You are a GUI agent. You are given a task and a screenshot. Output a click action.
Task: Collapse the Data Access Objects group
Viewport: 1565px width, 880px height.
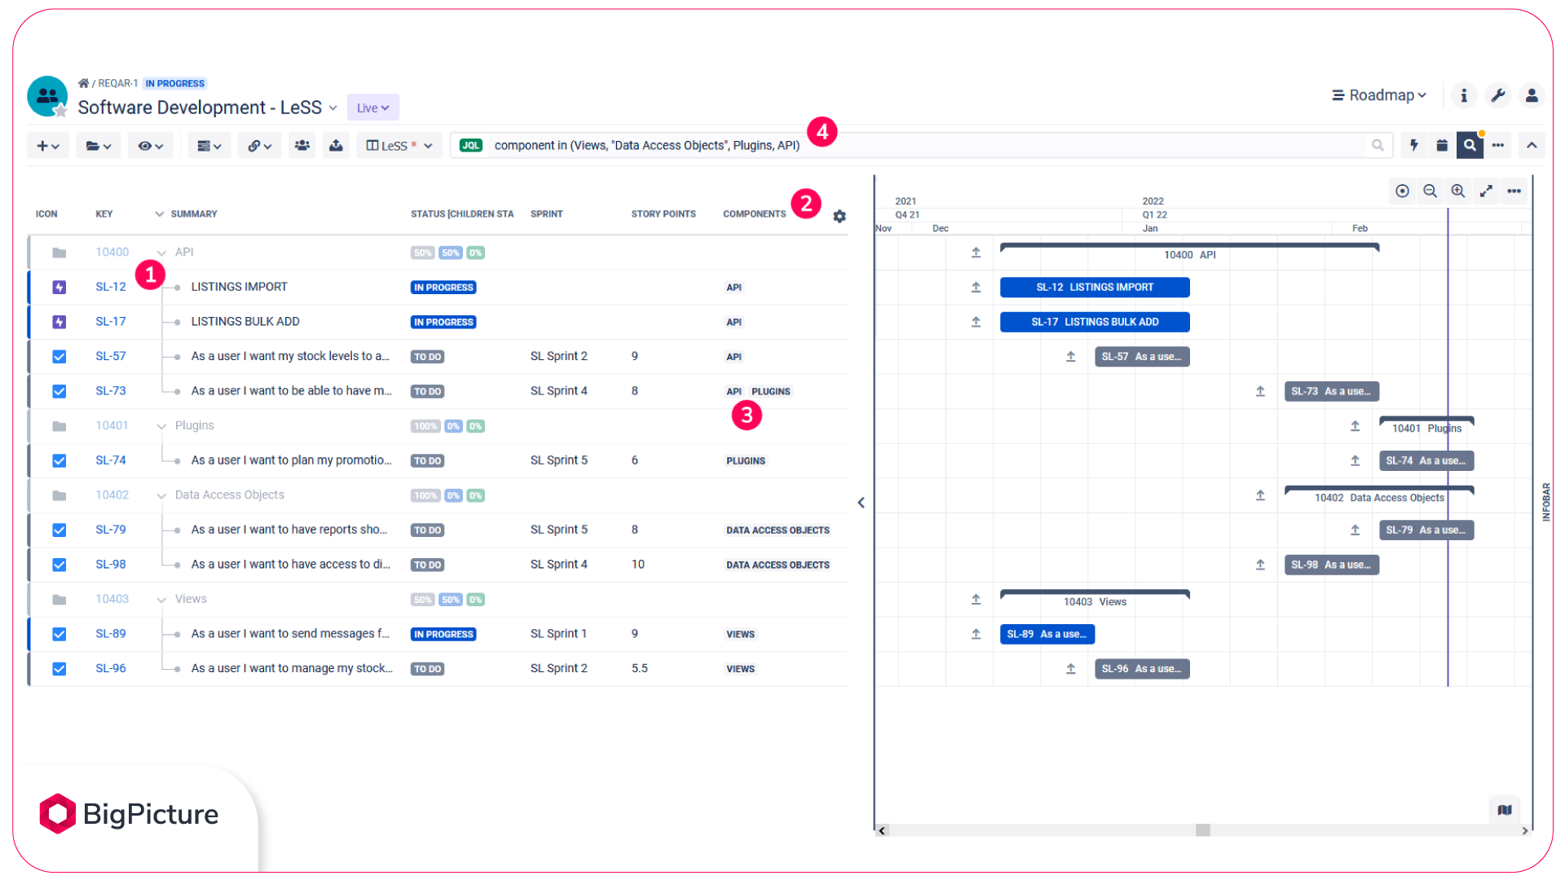click(x=161, y=495)
